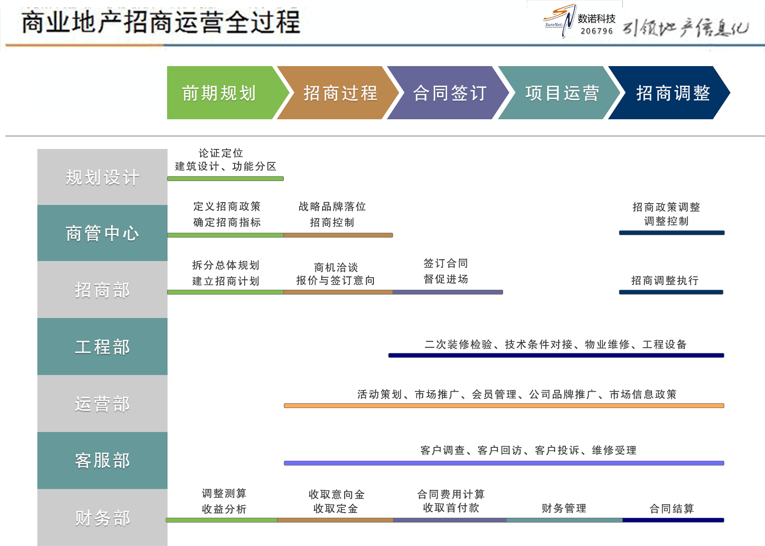Click the 招商政策调整 text label
This screenshot has width=765, height=546.
tap(666, 207)
